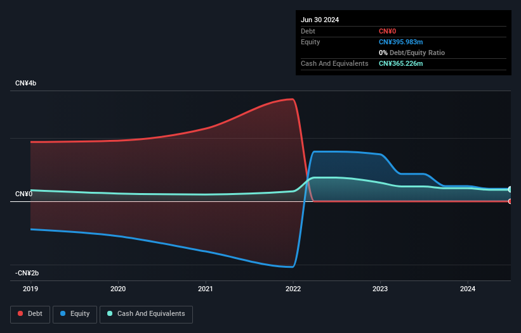
Task: Click the 2024 x-axis label
Action: (468, 289)
